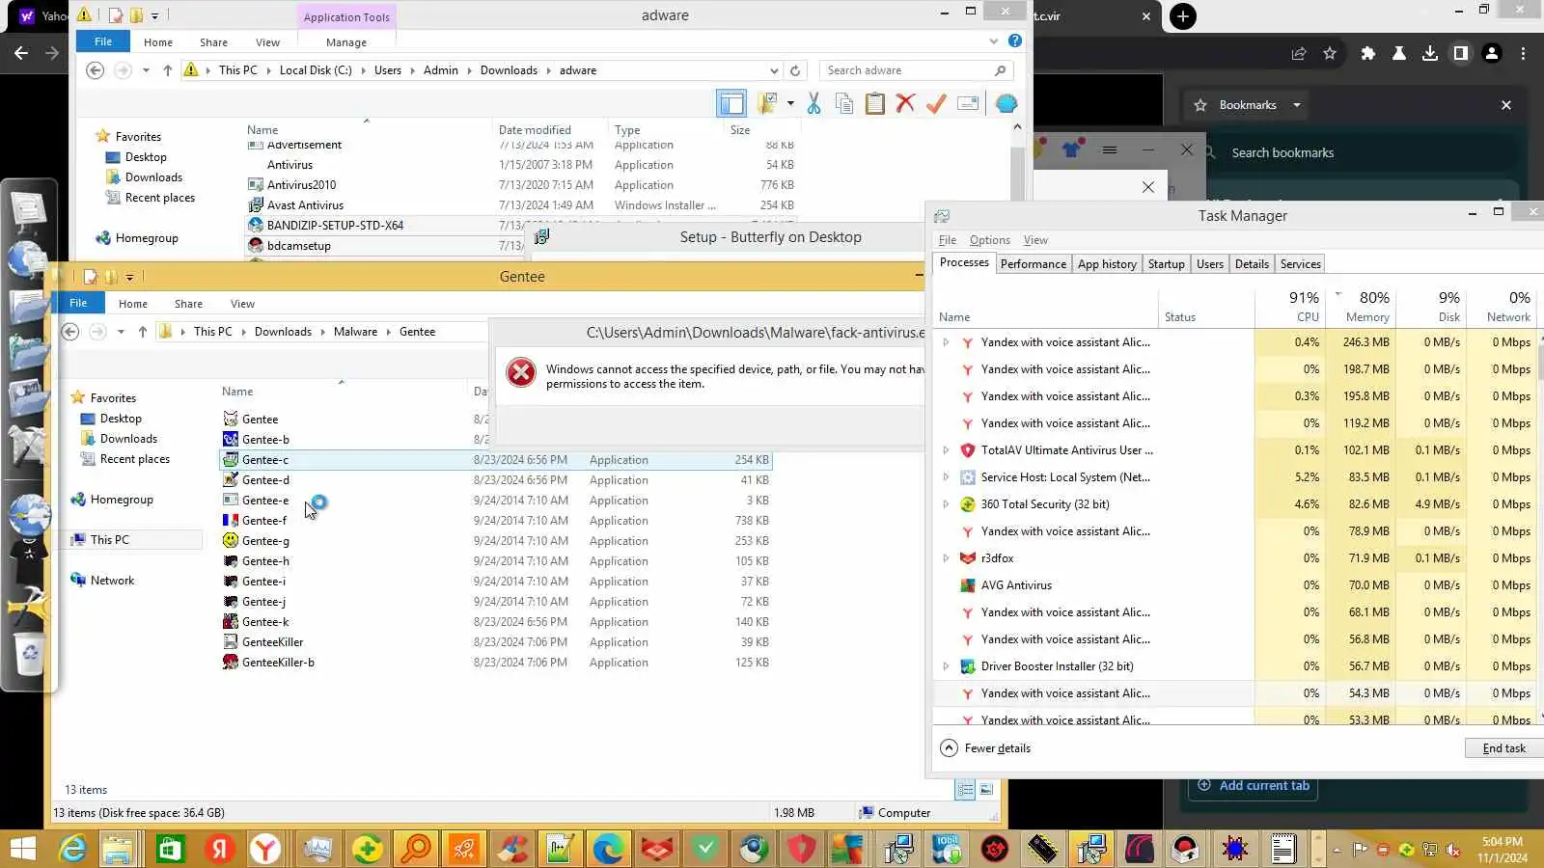Expand the 360 Total Security process row
This screenshot has height=868, width=1544.
(x=946, y=504)
